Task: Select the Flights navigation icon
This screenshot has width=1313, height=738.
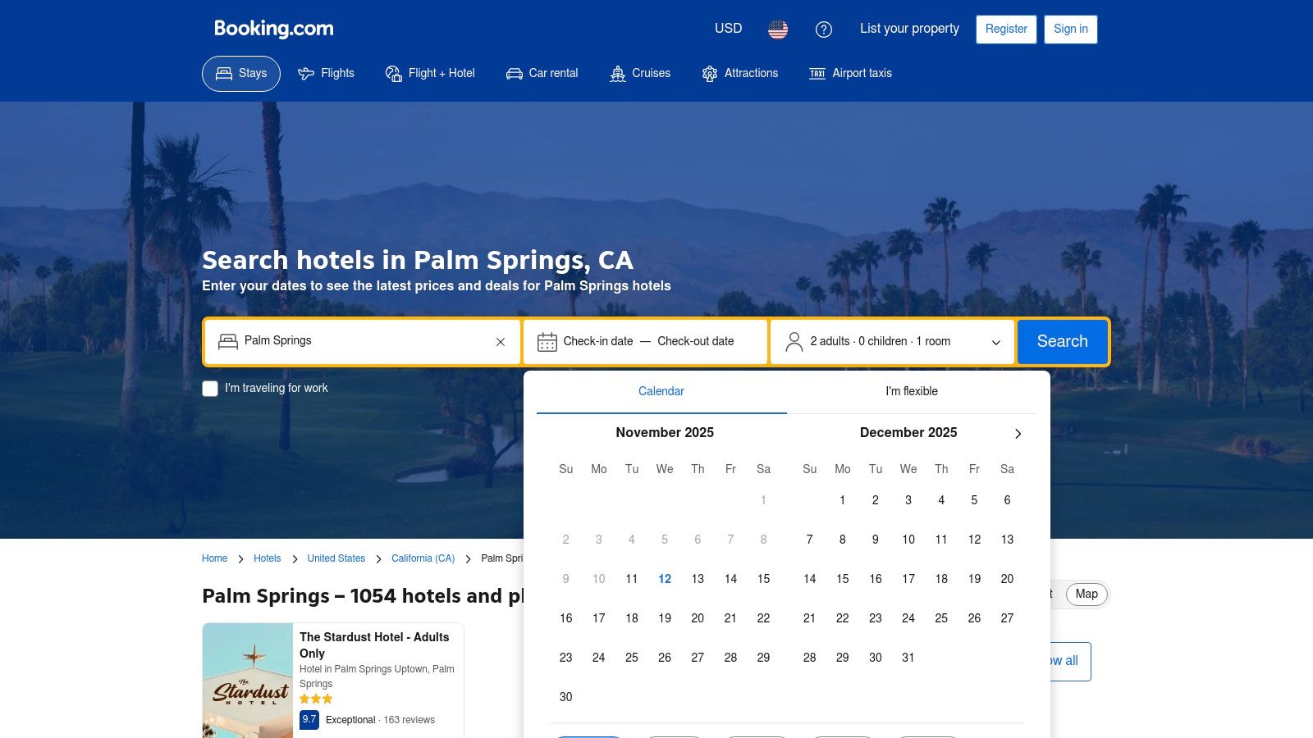Action: pos(306,73)
